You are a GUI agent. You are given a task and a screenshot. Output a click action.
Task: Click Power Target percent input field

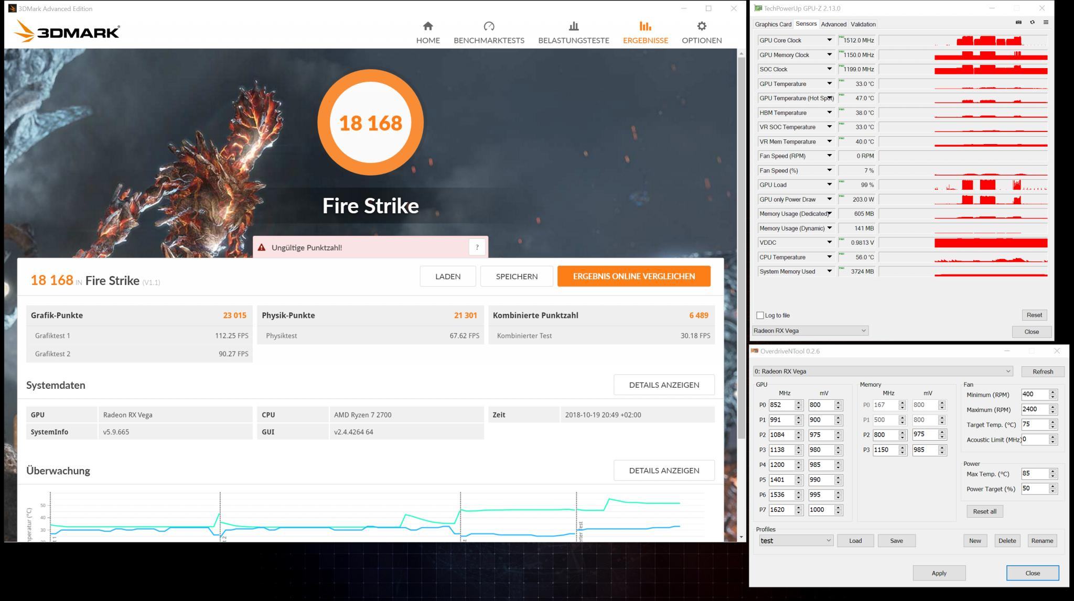pos(1034,488)
